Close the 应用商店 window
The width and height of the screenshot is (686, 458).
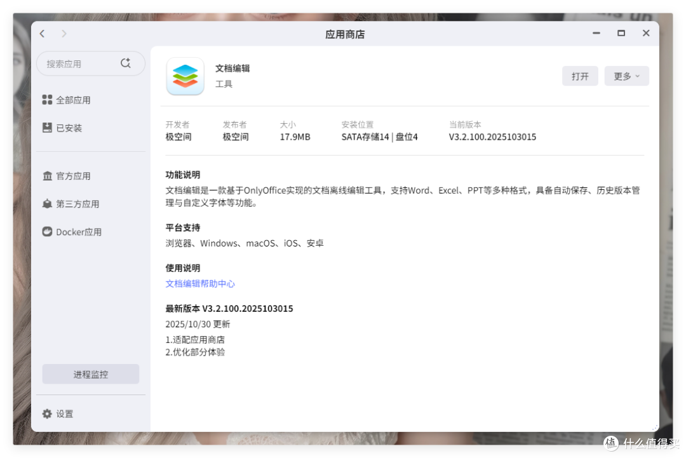tap(646, 33)
